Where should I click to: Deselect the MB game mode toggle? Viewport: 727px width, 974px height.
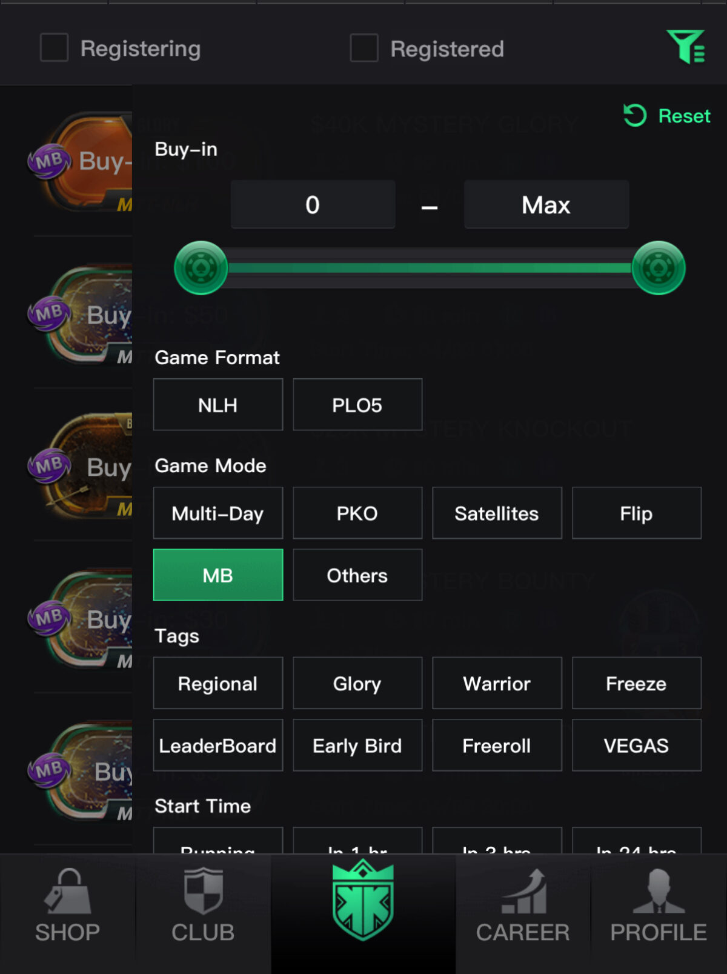218,575
